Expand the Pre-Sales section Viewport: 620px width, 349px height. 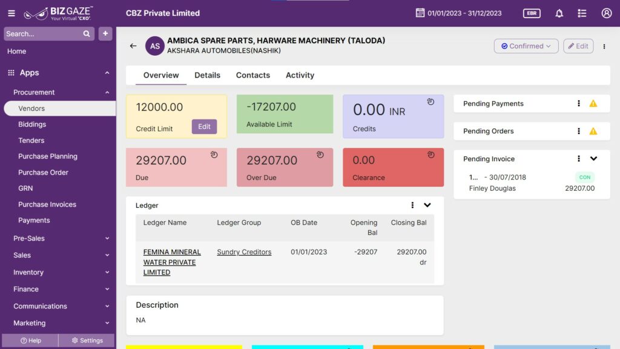click(107, 238)
